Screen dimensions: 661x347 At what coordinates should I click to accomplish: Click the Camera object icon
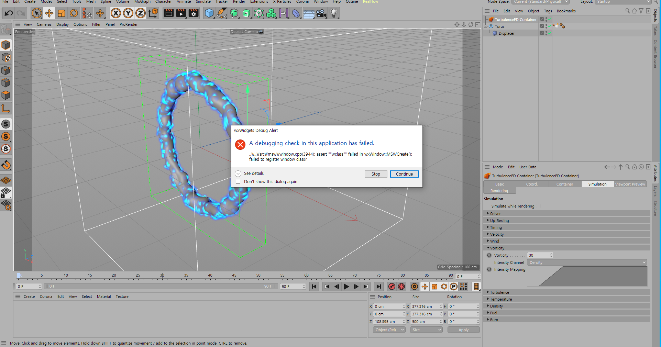click(x=321, y=13)
